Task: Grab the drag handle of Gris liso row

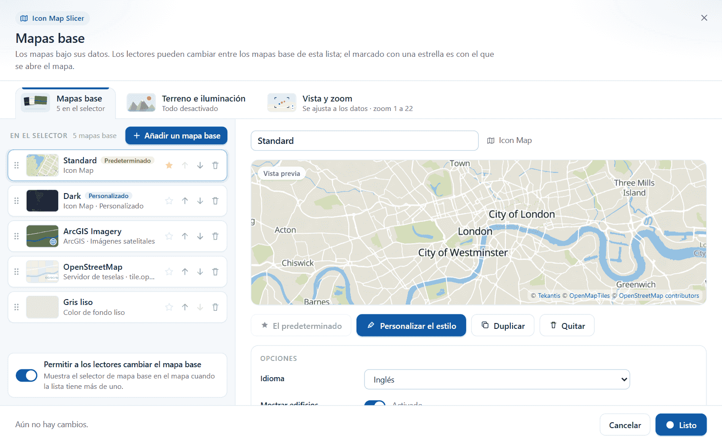Action: click(17, 307)
